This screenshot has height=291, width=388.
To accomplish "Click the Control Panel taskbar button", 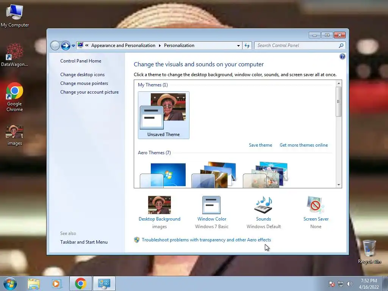I will [104, 283].
